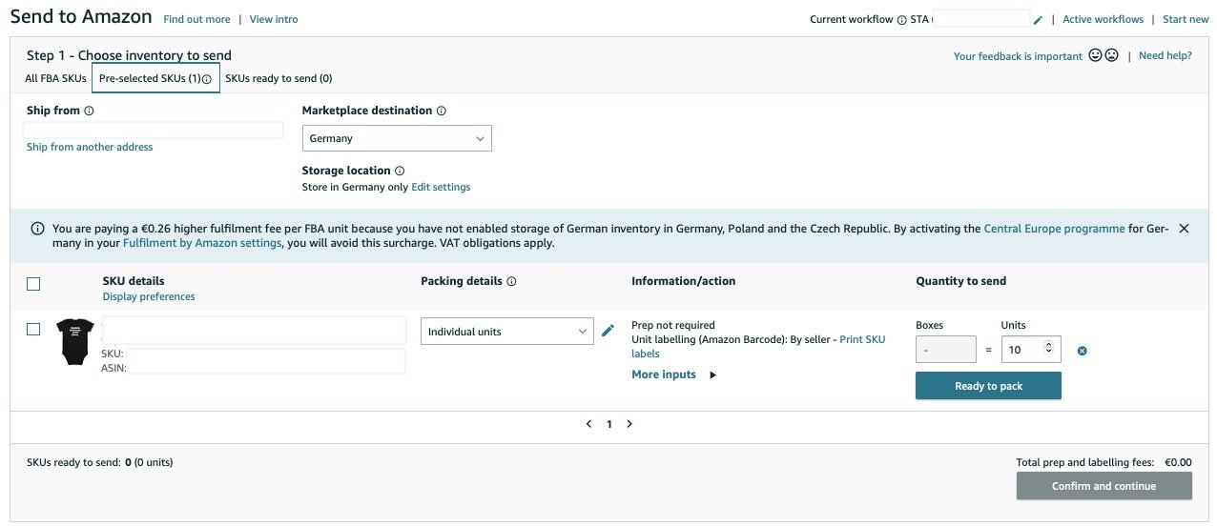Click page number 1 in pagination
The height and width of the screenshot is (526, 1217).
point(609,425)
